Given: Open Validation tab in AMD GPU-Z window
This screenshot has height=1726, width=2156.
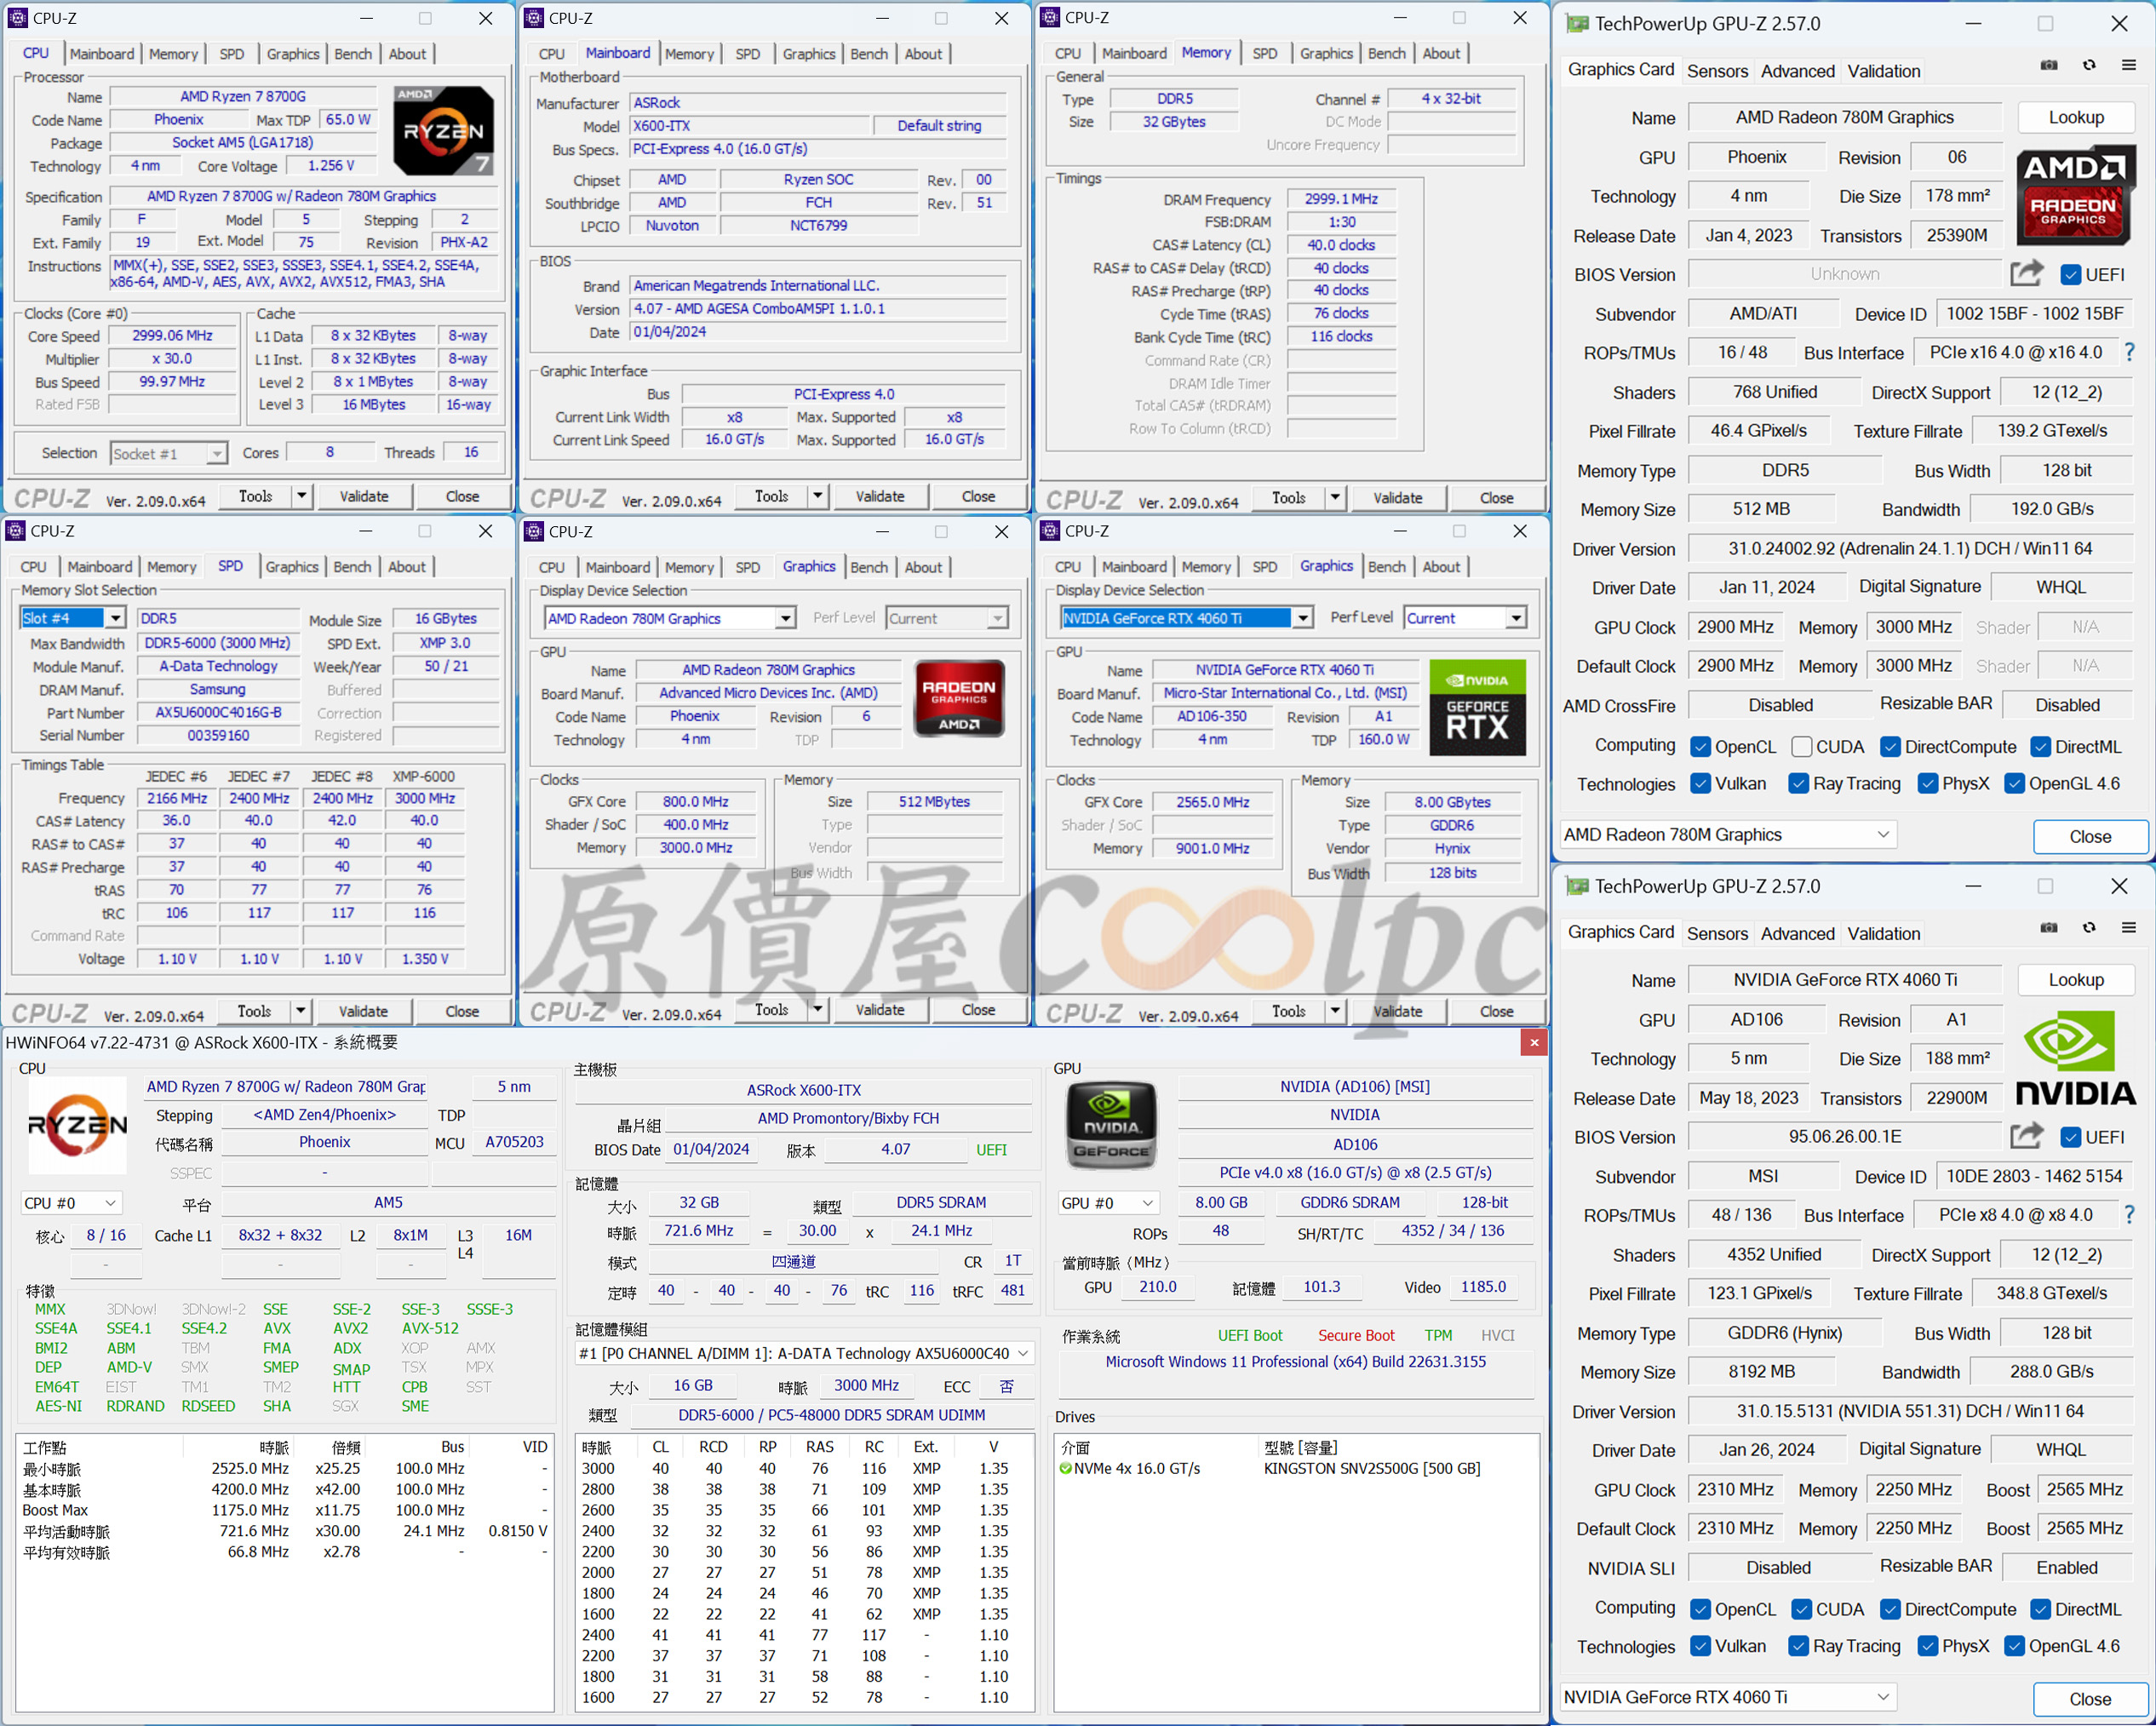Looking at the screenshot, I should coord(1883,71).
